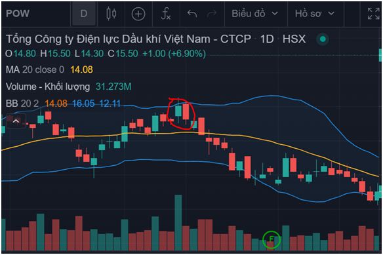
Task: Click the yellow MA value 14.08
Action: (81, 69)
